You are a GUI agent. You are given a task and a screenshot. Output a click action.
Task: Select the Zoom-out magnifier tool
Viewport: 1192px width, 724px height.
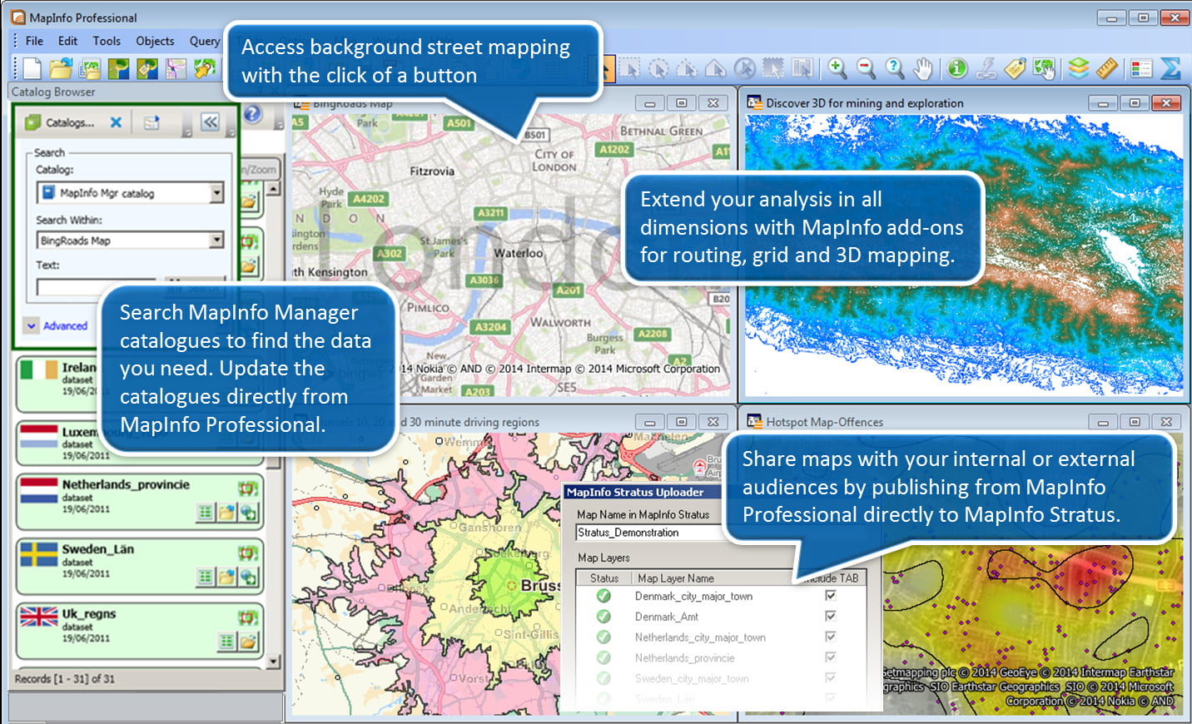(x=866, y=68)
